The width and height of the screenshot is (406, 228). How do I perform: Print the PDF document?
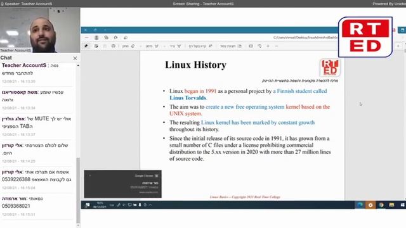pyautogui.click(x=113, y=46)
